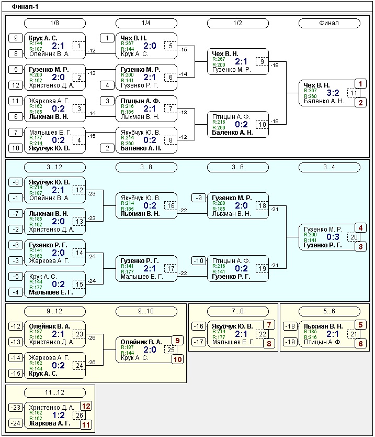Click score 1:2 in 11...12 match
The width and height of the screenshot is (375, 437).
pyautogui.click(x=59, y=415)
